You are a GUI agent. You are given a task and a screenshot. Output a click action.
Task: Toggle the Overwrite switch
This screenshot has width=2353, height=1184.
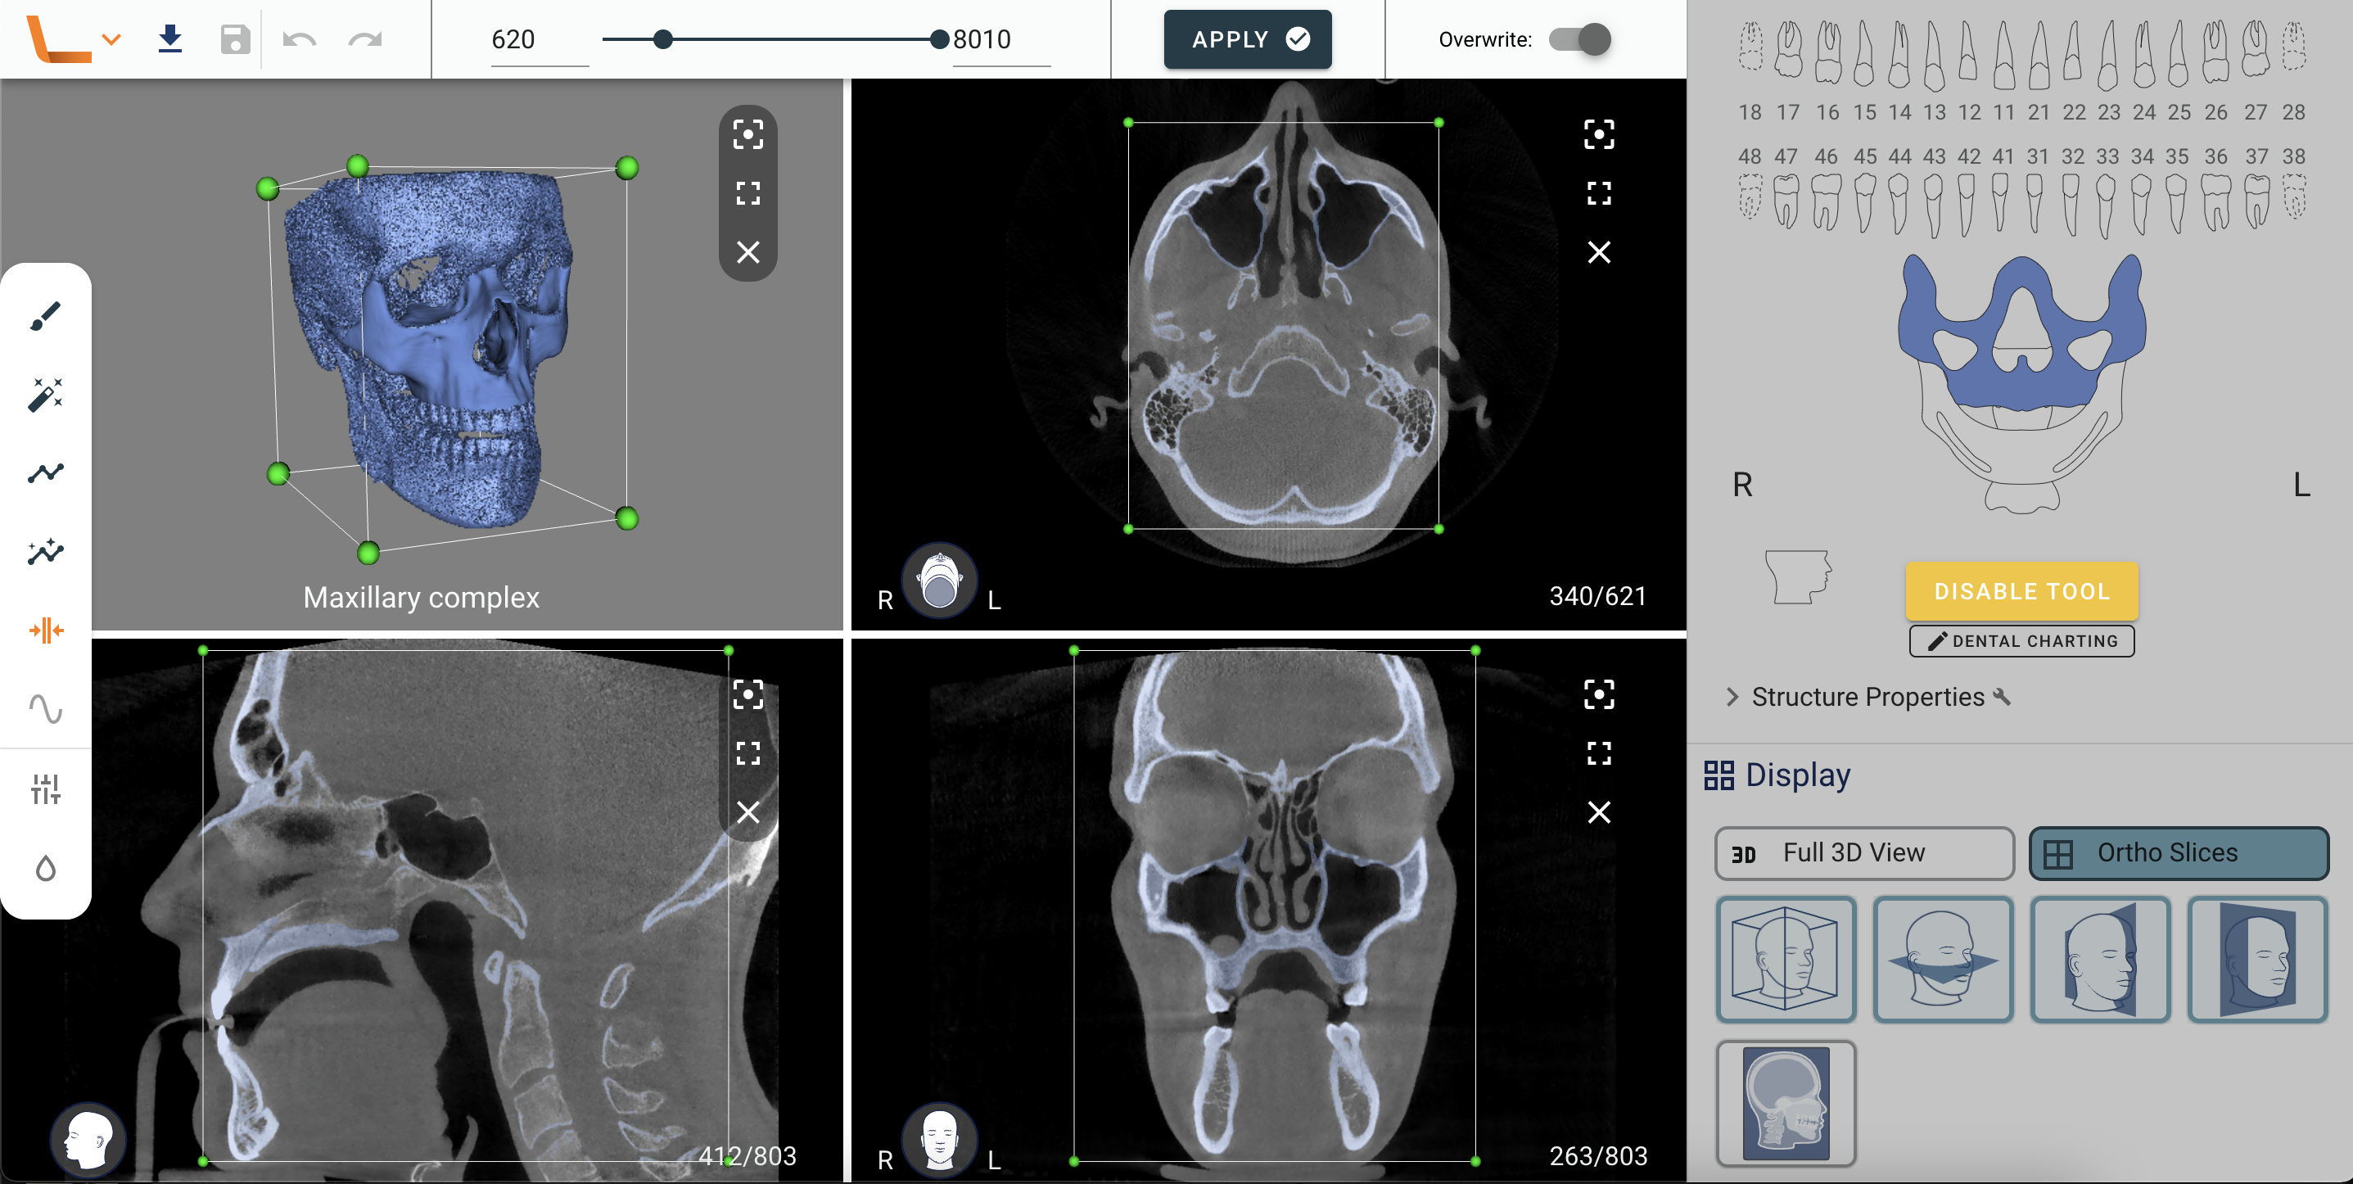point(1581,39)
